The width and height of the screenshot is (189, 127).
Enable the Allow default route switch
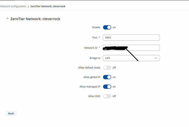(x=107, y=68)
